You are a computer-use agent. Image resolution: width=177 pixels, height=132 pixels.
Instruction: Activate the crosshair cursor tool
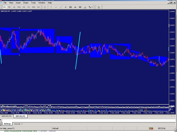coord(45,7)
